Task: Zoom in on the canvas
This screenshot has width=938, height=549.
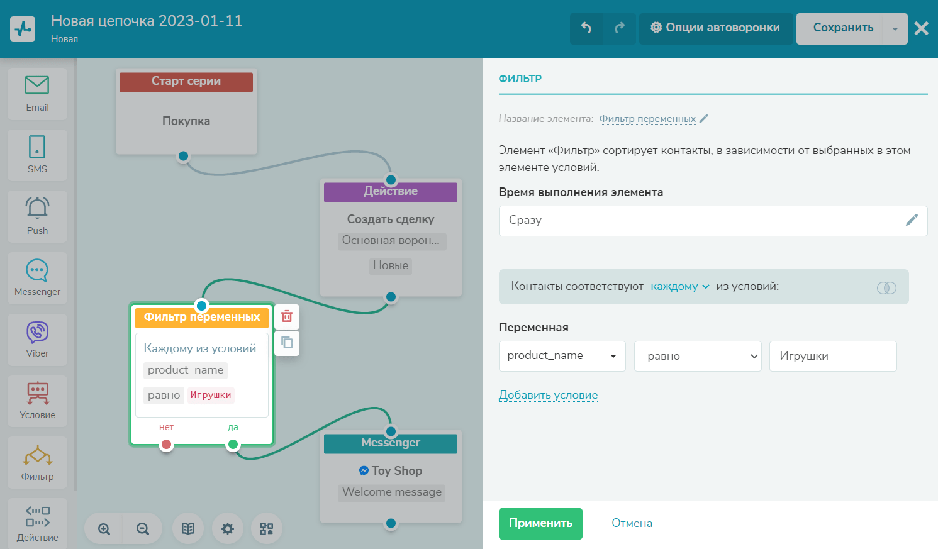Action: [x=104, y=529]
